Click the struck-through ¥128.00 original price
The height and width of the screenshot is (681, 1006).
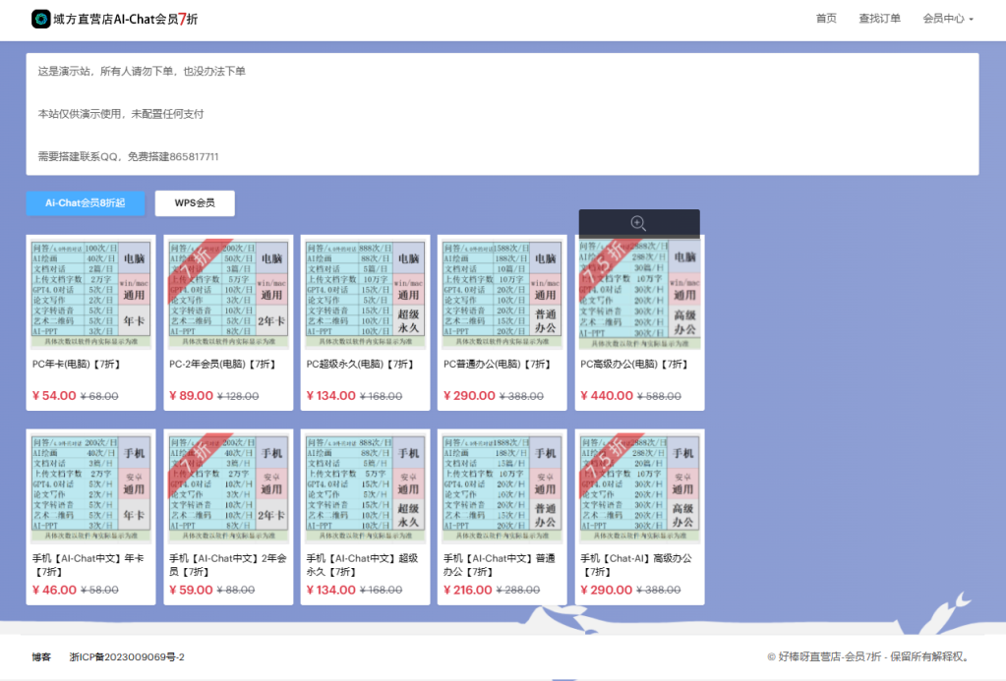[238, 396]
